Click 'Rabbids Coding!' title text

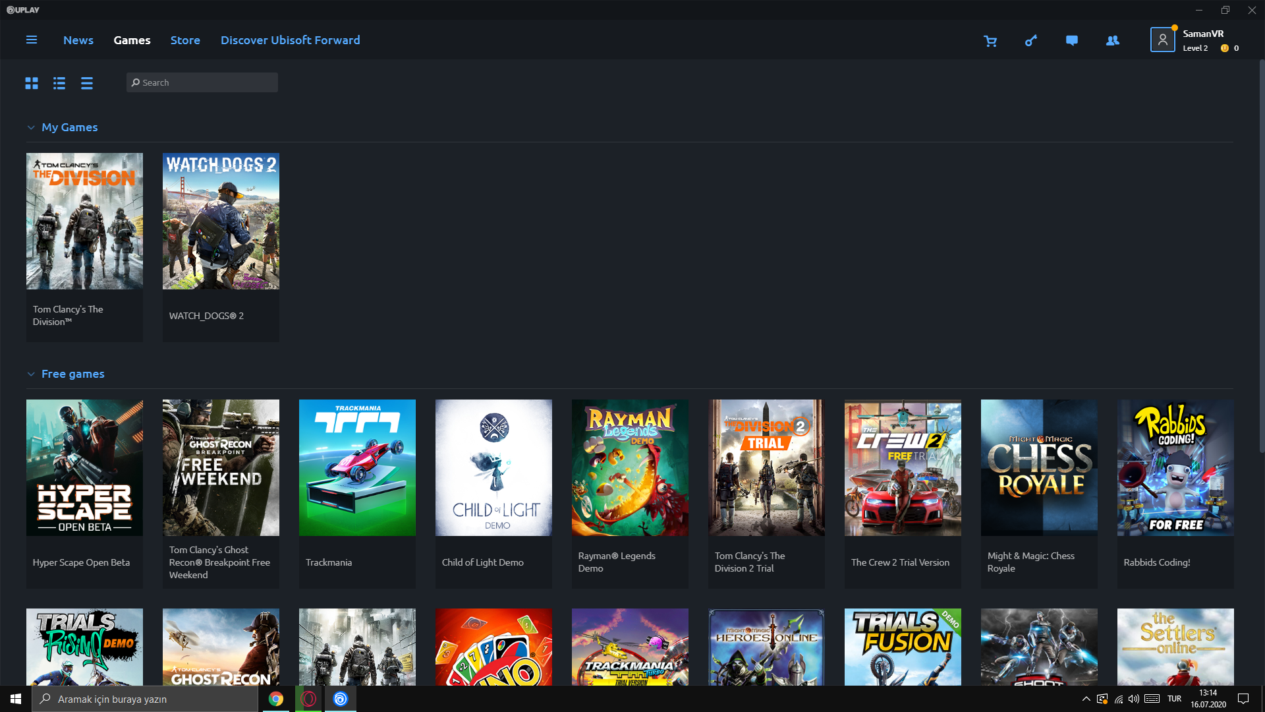click(1157, 562)
